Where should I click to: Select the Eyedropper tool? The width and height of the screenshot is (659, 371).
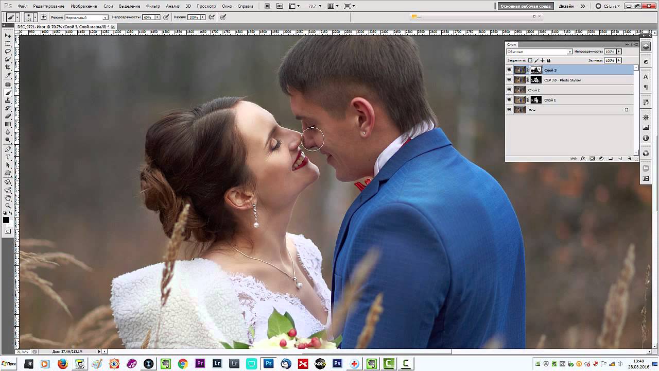tap(8, 76)
